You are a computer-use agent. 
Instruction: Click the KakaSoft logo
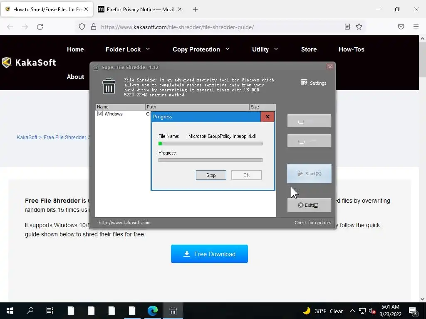click(x=29, y=63)
